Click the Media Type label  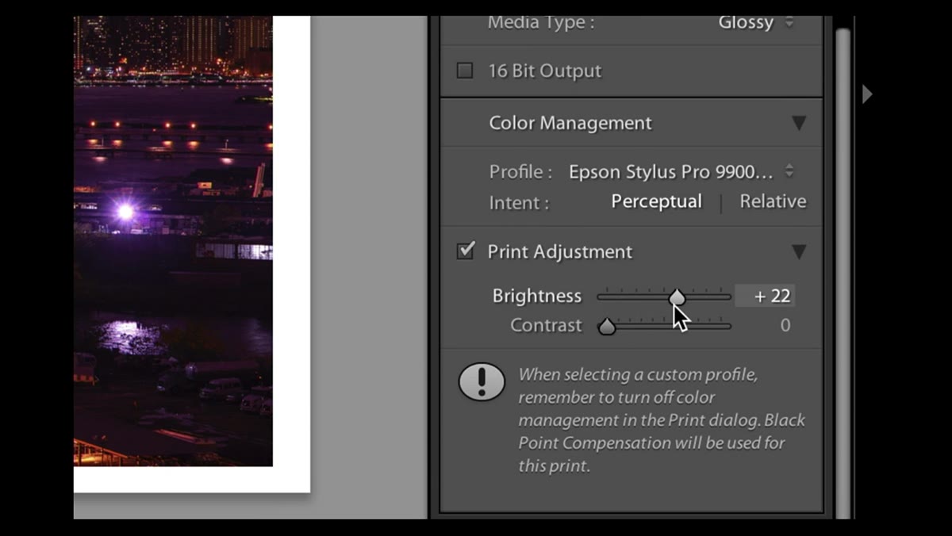541,22
